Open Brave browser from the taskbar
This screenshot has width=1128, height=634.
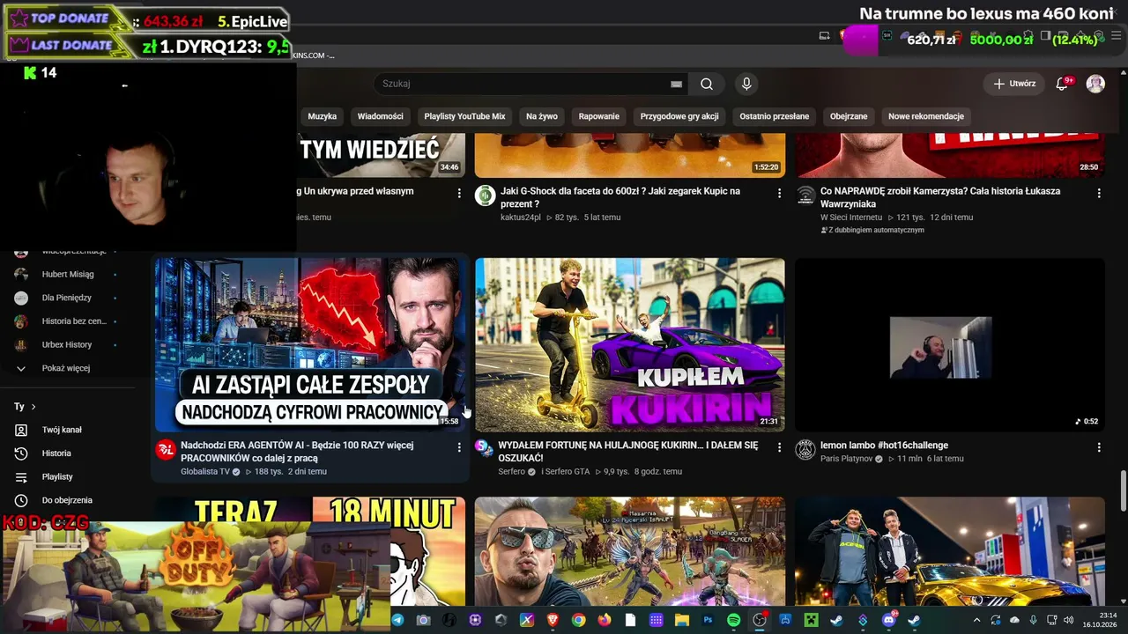[x=553, y=620]
